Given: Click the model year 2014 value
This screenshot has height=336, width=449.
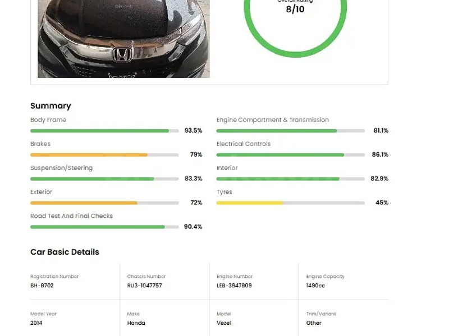Looking at the screenshot, I should click(x=36, y=323).
